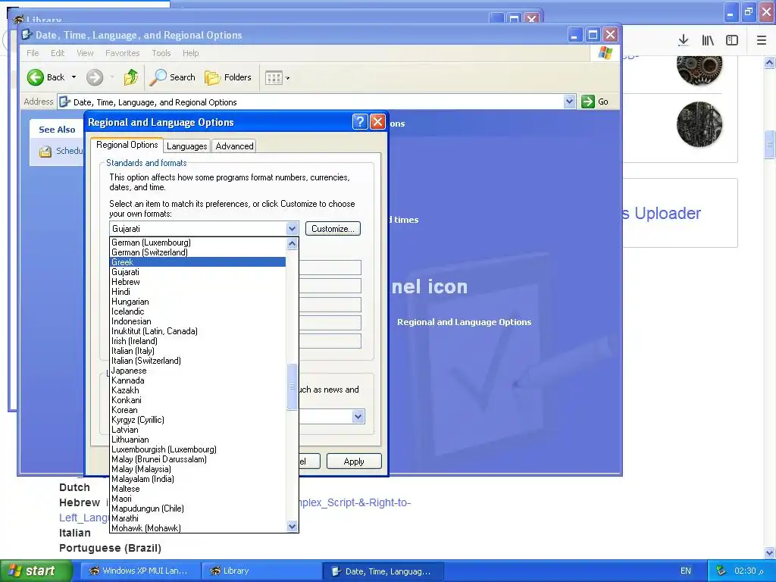Click the green Back arrow icon
Screen dimensions: 776x582
coord(35,77)
